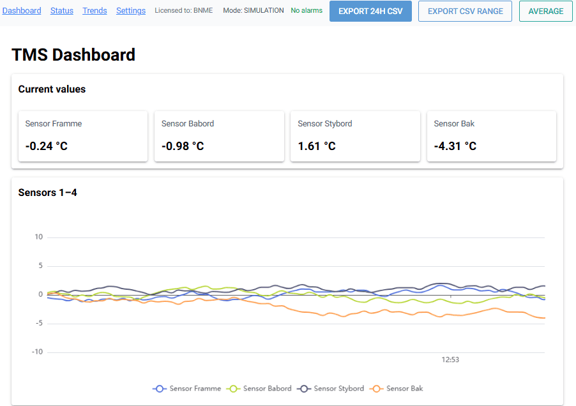Toggle Sensor Framme series in chart legend
Image resolution: width=576 pixels, height=406 pixels.
186,388
